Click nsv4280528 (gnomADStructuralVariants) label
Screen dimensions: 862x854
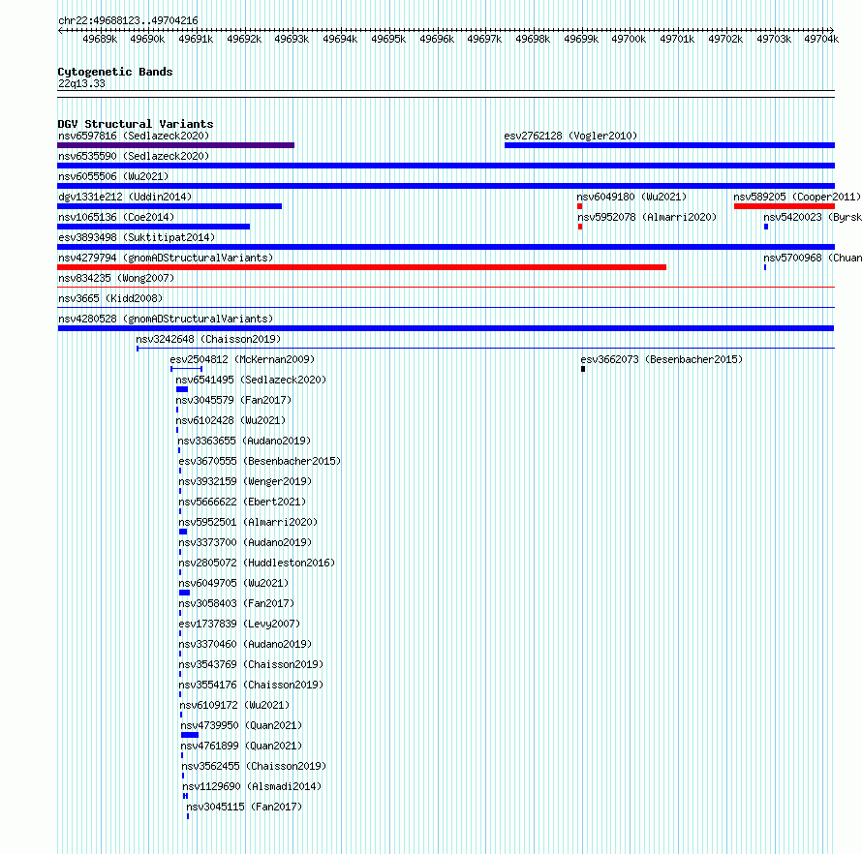tap(166, 319)
